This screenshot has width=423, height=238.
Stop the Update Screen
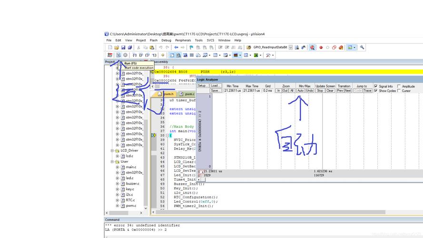tap(320, 90)
